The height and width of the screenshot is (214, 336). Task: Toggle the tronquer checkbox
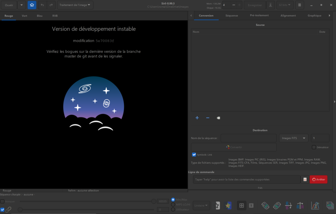point(2,201)
